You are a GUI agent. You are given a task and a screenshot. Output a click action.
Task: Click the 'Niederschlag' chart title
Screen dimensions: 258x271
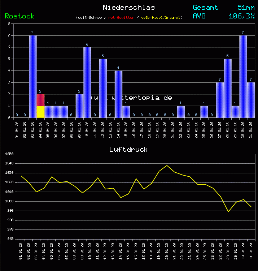pyautogui.click(x=129, y=7)
